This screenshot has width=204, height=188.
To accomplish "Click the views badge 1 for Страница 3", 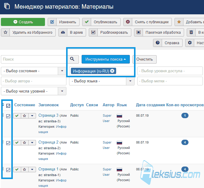I will point(185,115).
